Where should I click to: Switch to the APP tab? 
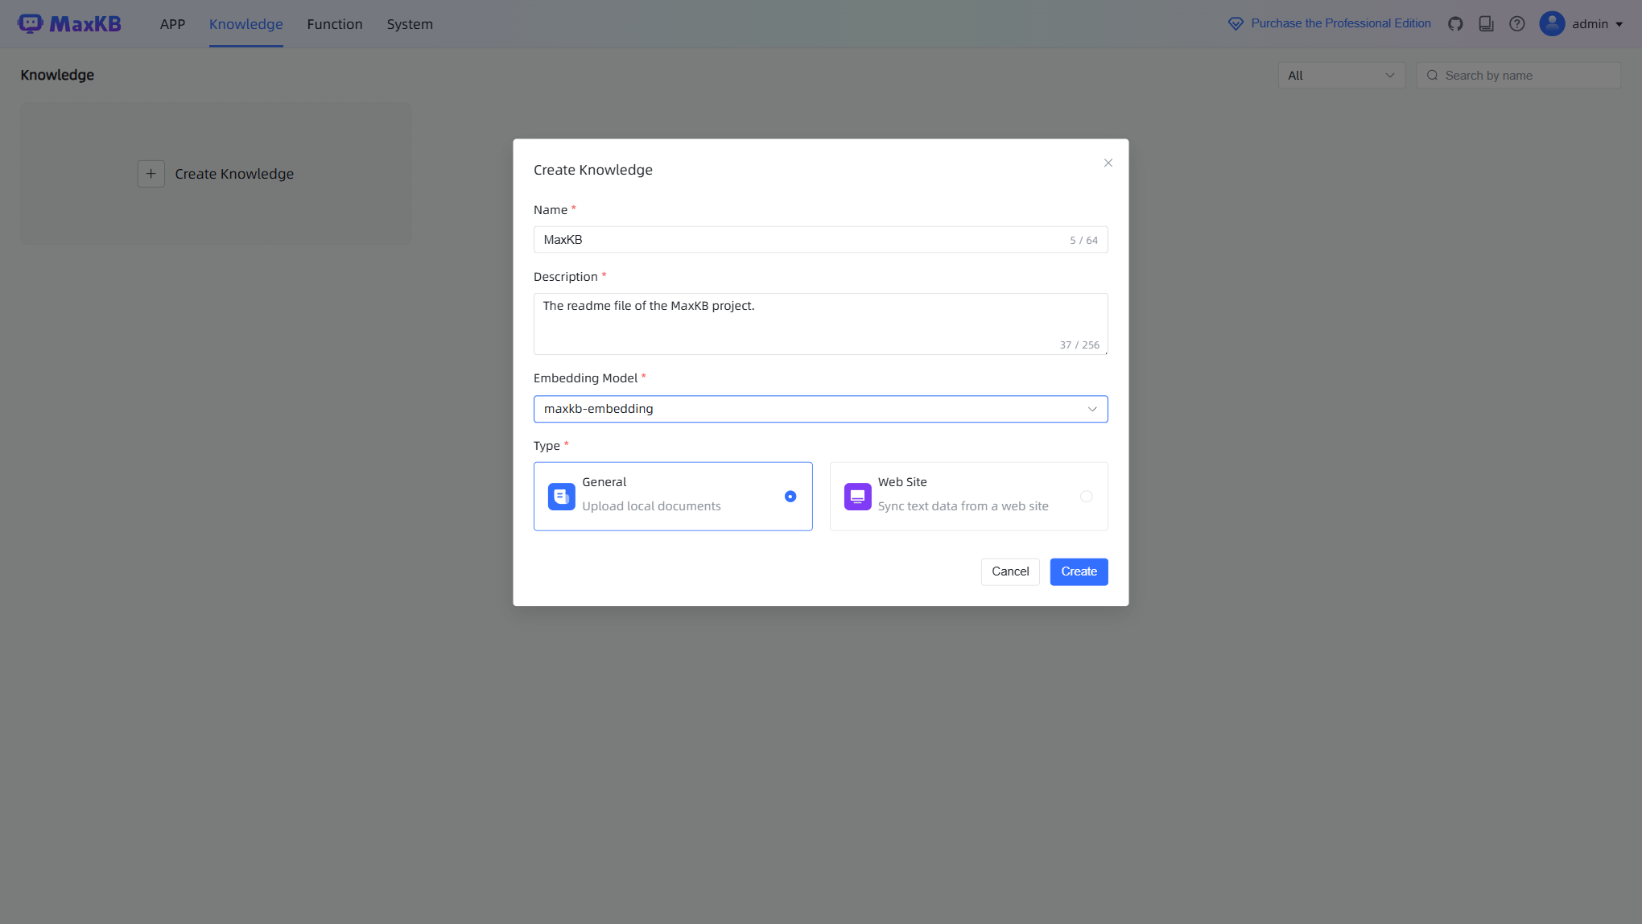(172, 24)
